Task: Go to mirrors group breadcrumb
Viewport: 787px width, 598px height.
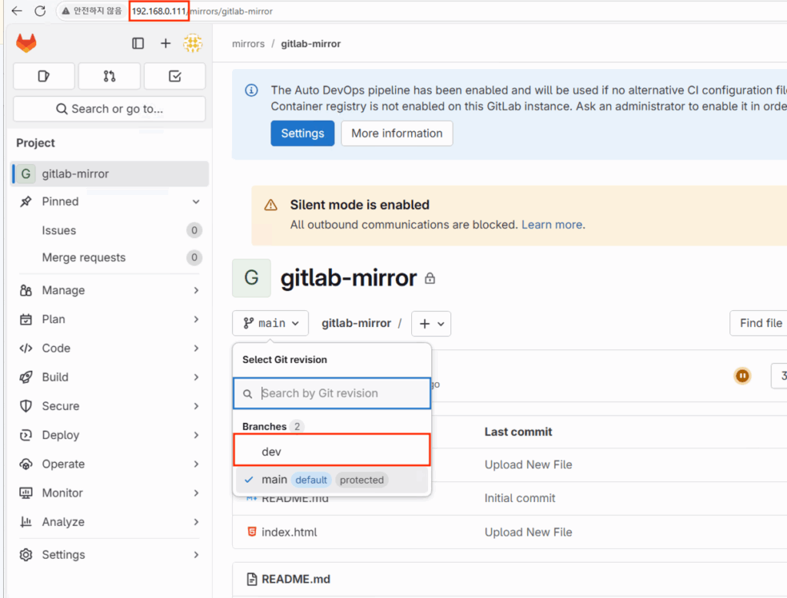Action: coord(248,44)
